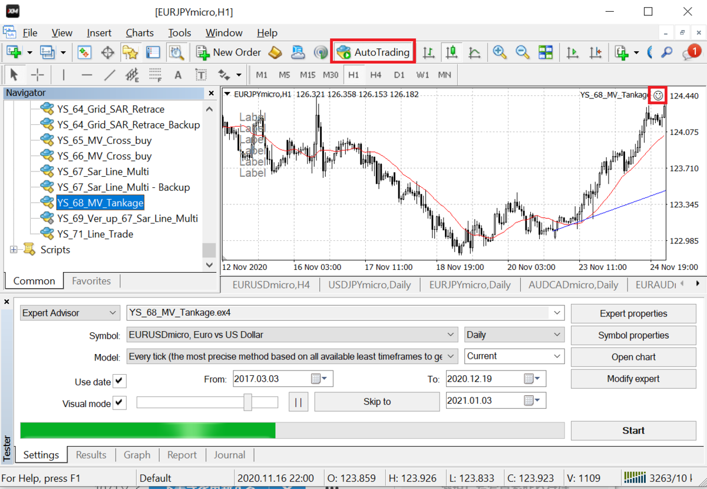Open the Results tab in Tester
The height and width of the screenshot is (489, 707).
tap(91, 455)
